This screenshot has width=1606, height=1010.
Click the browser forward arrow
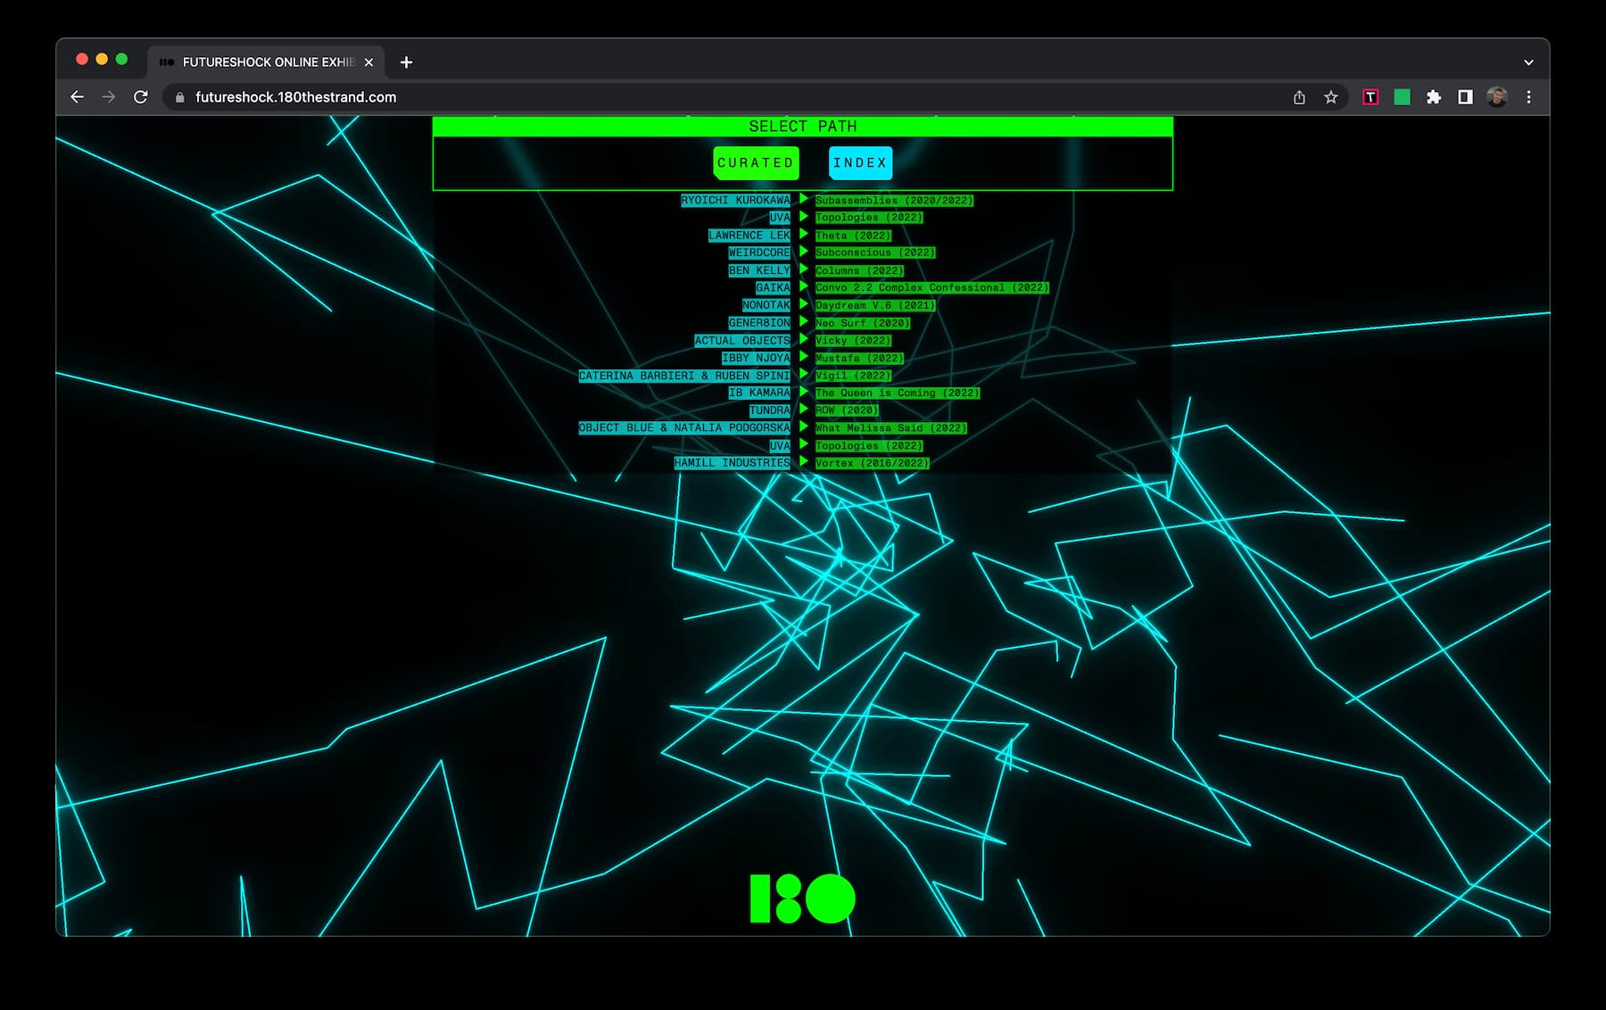109,97
